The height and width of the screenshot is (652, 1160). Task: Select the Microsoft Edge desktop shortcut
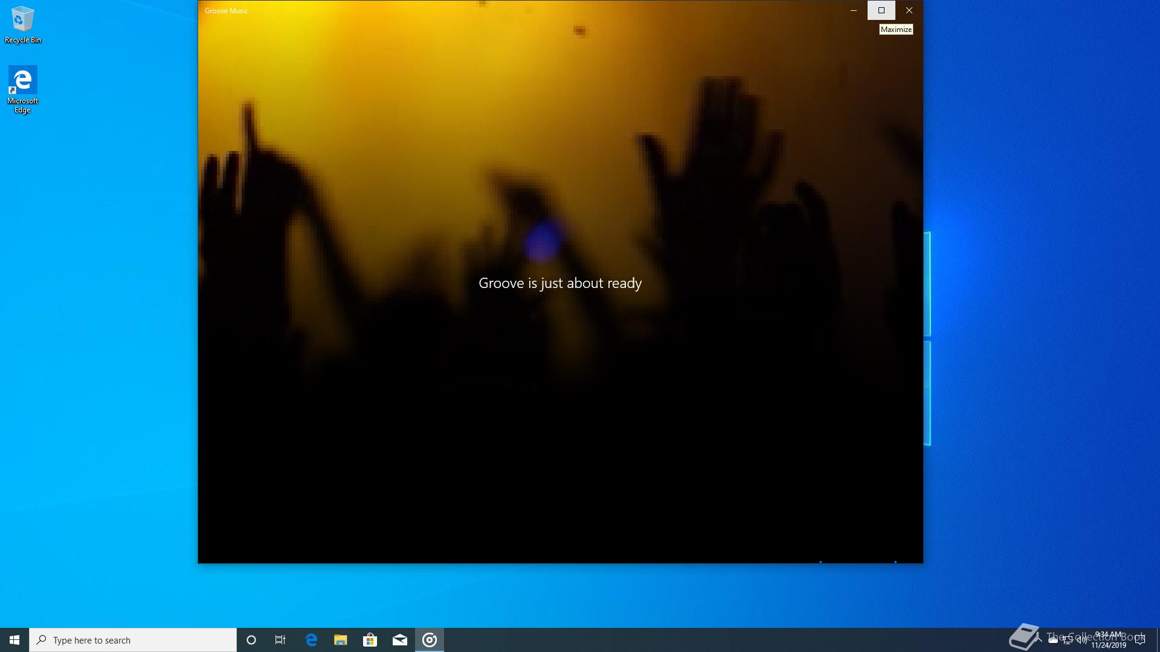click(x=23, y=89)
